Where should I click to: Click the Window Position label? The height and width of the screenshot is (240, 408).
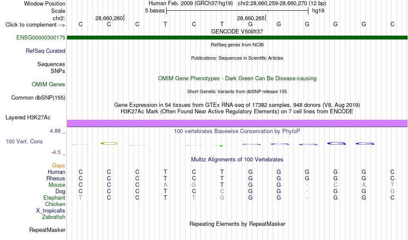point(45,3)
